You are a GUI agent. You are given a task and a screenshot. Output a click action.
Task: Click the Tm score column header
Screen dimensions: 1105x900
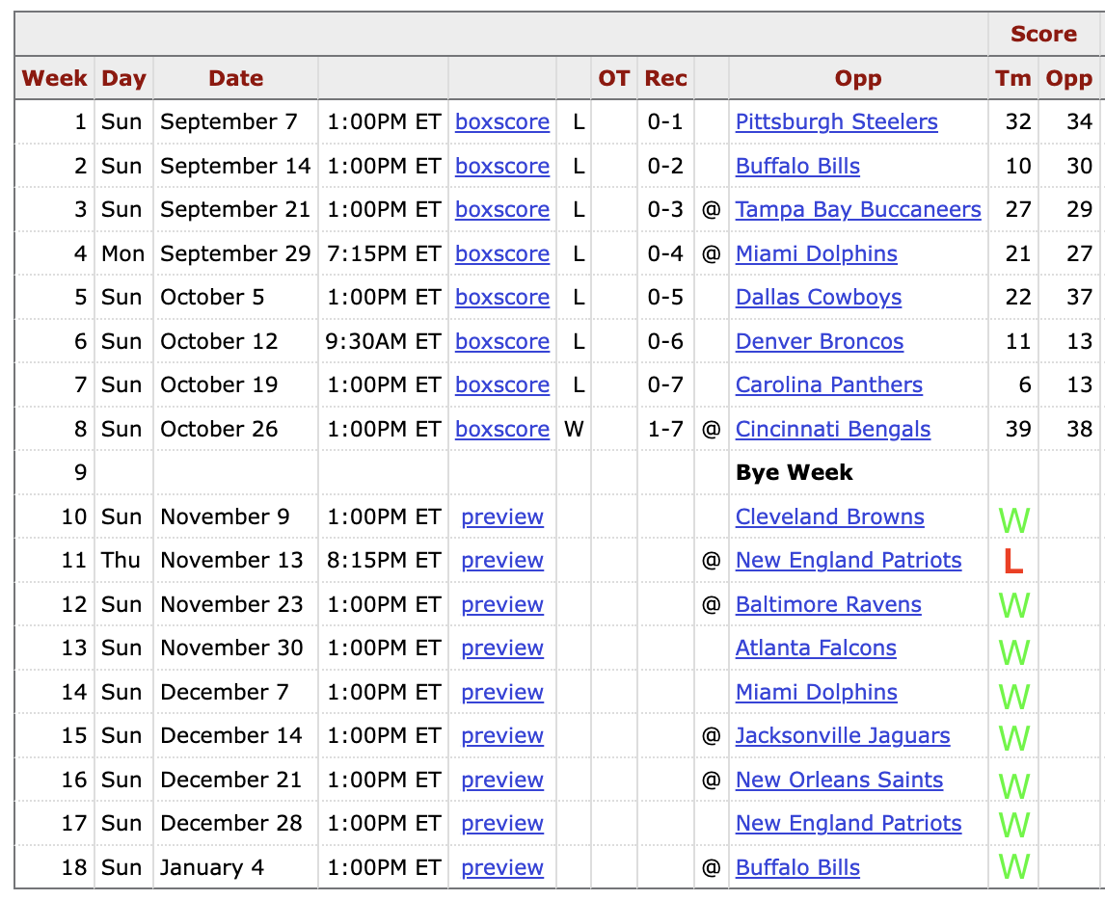(1013, 79)
